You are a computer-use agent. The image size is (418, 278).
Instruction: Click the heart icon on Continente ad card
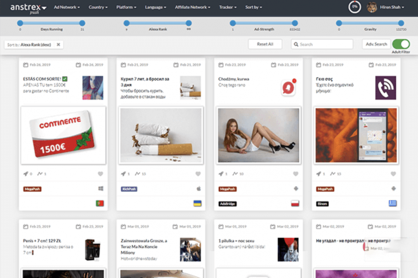pos(100,174)
